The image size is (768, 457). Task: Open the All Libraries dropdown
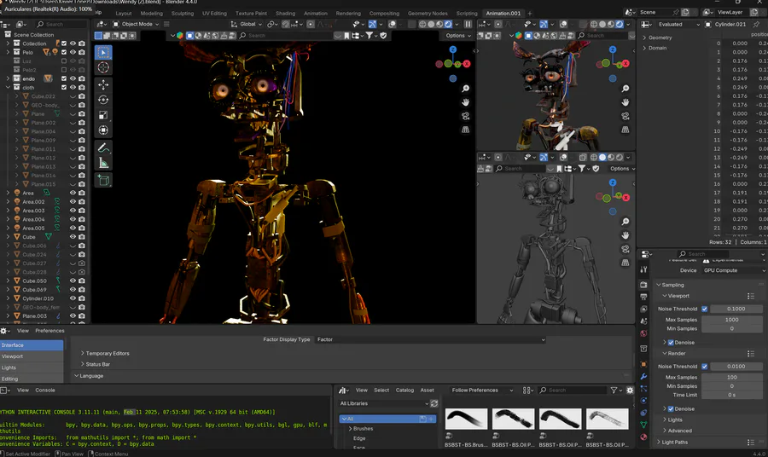[383, 403]
